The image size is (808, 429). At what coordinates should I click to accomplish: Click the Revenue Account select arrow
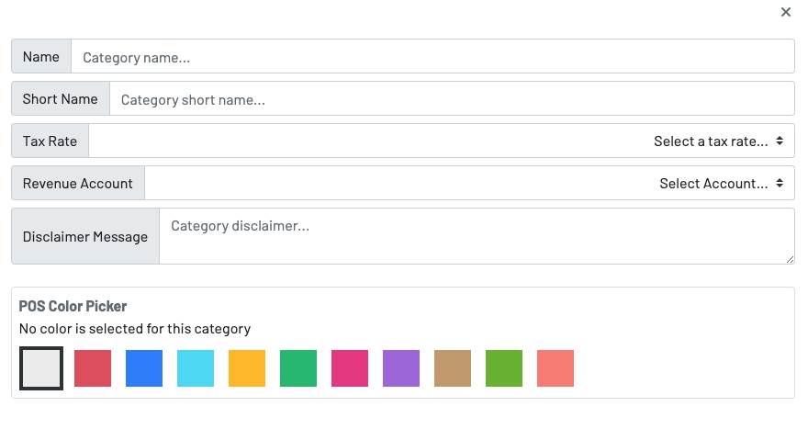(780, 184)
